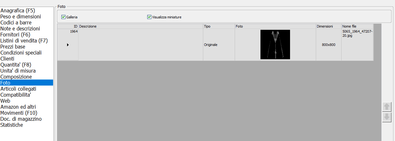Image resolution: width=395 pixels, height=141 pixels.
Task: Open the Clienti section
Action: (x=8, y=59)
